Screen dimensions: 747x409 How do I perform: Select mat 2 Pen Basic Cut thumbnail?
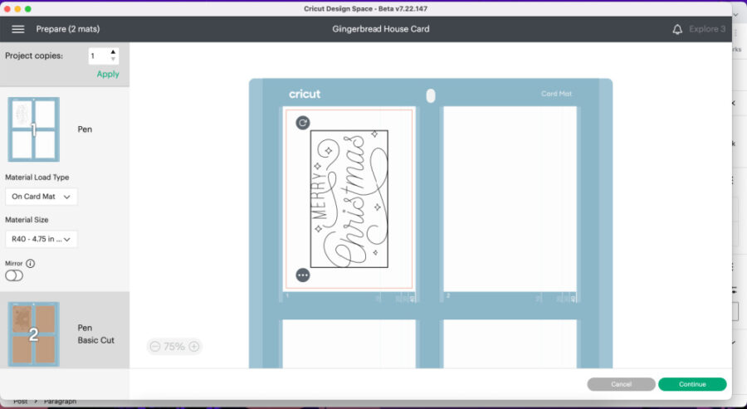[x=33, y=334]
